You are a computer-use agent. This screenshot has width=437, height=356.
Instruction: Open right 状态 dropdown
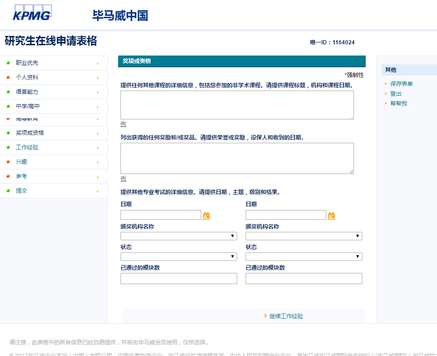click(304, 257)
